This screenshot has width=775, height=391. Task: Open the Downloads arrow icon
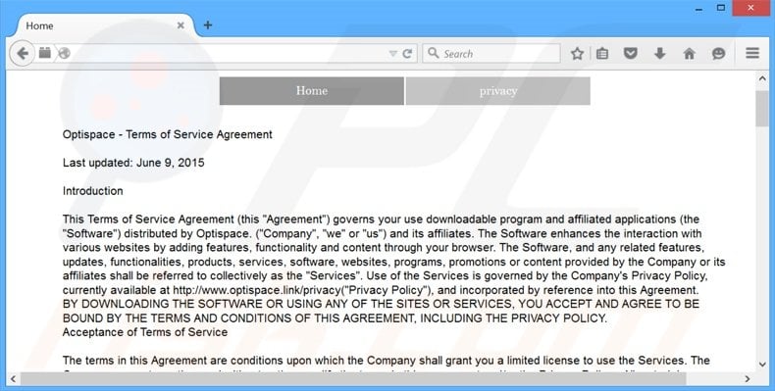660,53
